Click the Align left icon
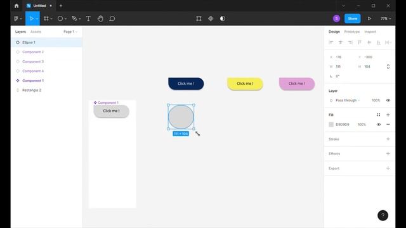 pos(331,42)
